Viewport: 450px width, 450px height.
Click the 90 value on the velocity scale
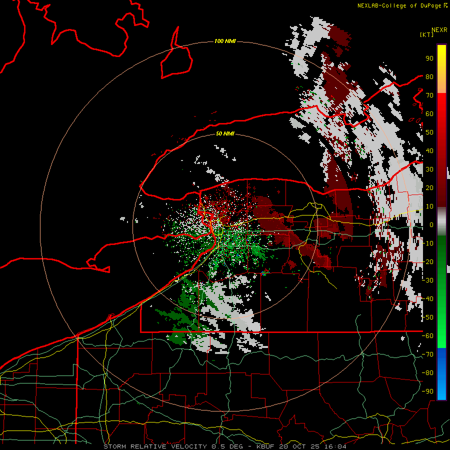pyautogui.click(x=429, y=58)
